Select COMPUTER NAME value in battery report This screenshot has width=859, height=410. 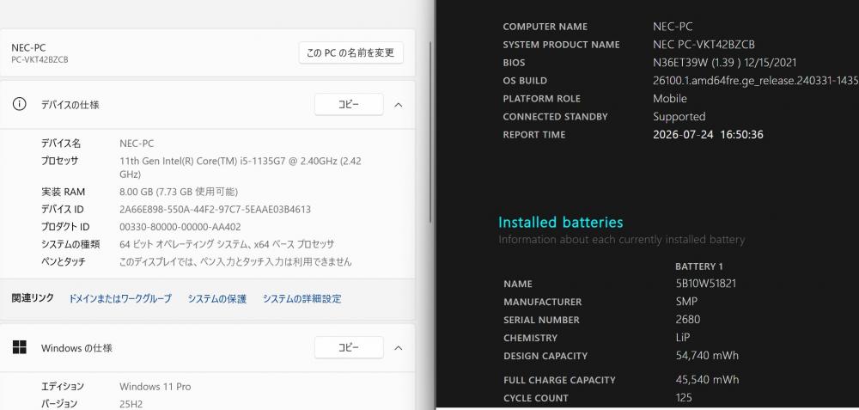click(673, 27)
